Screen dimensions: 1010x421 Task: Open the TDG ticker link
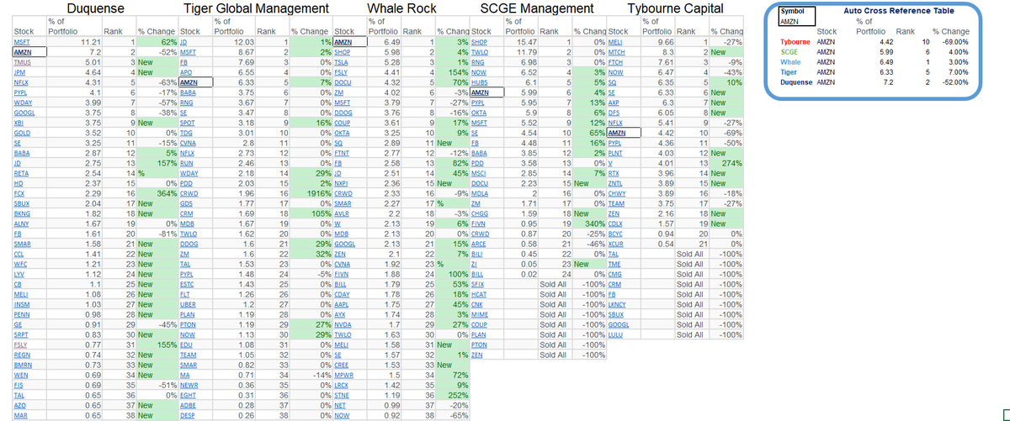pos(186,133)
